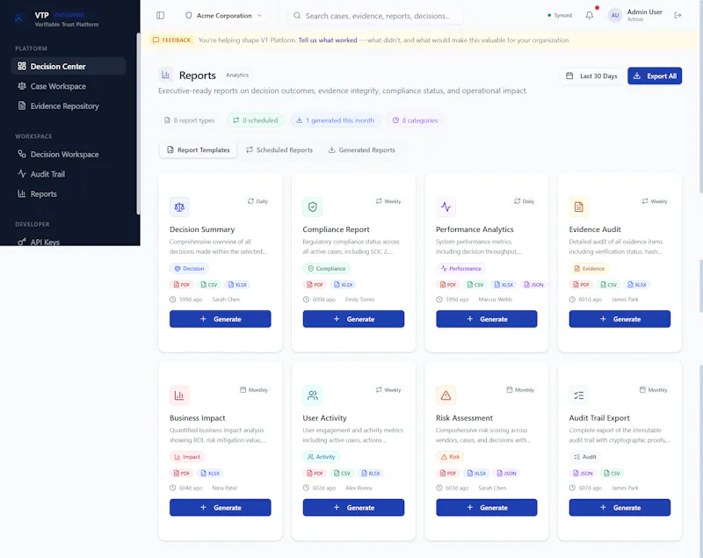This screenshot has width=703, height=558.
Task: Click the feedback banner speech icon
Action: [x=156, y=40]
